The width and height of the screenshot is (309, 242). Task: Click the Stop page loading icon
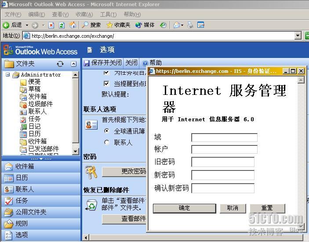pos(51,25)
